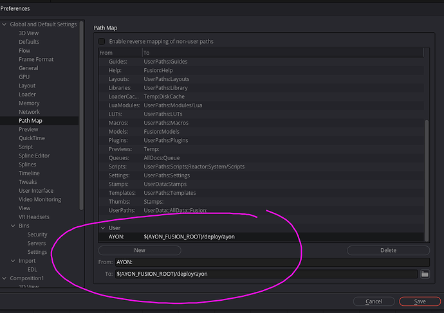Open the Video Monitoring settings

[x=39, y=199]
